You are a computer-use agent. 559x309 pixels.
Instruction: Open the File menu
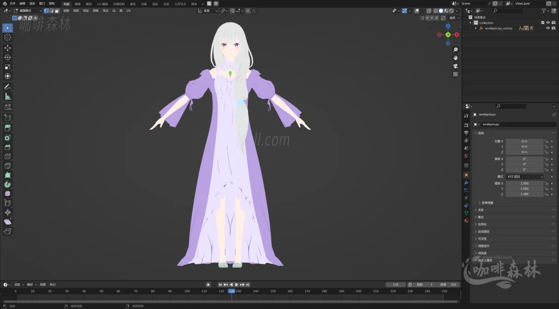pos(13,4)
